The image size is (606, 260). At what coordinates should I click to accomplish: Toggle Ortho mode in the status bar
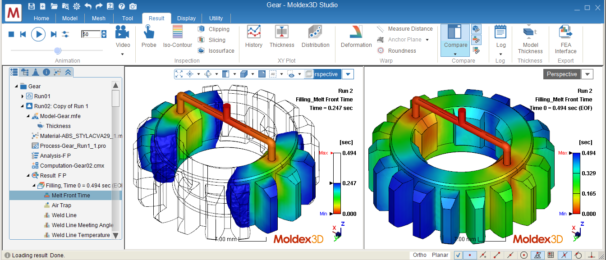point(419,255)
